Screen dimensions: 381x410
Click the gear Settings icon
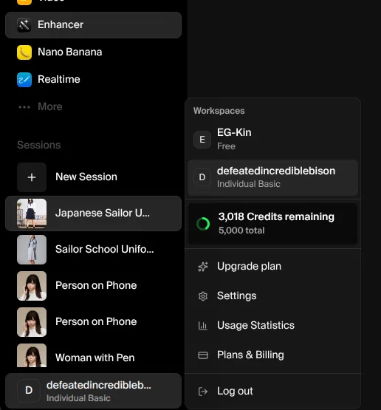pyautogui.click(x=203, y=296)
